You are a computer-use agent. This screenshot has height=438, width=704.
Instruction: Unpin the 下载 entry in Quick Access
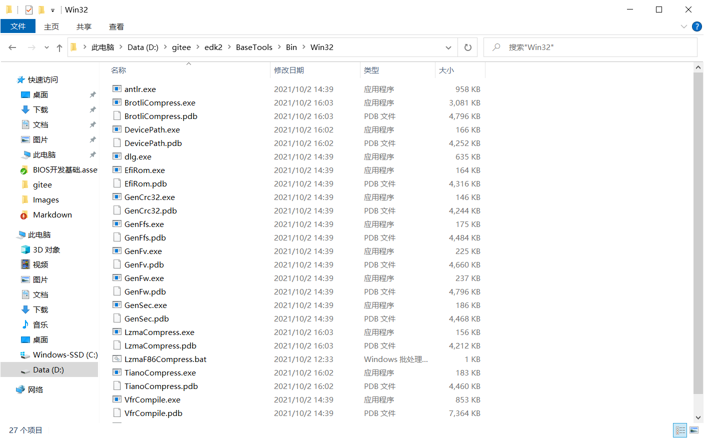92,109
